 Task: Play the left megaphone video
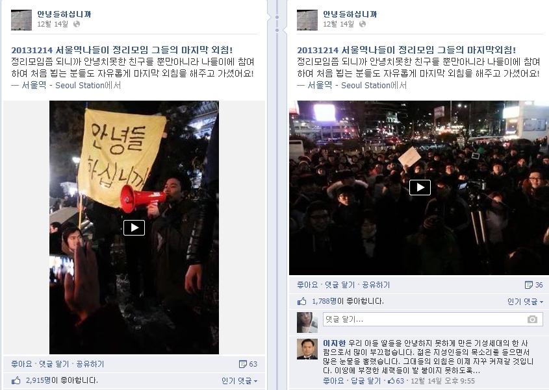click(x=134, y=228)
